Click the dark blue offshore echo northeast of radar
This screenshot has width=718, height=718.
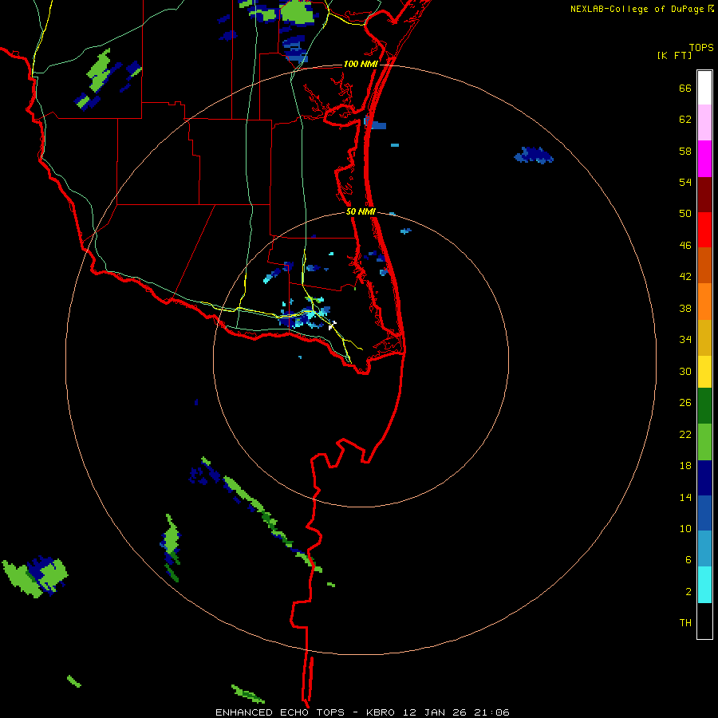point(534,156)
